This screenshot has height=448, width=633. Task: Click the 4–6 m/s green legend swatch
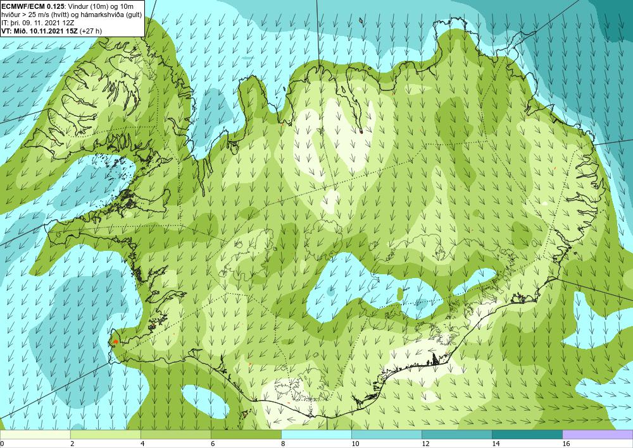tap(175, 435)
